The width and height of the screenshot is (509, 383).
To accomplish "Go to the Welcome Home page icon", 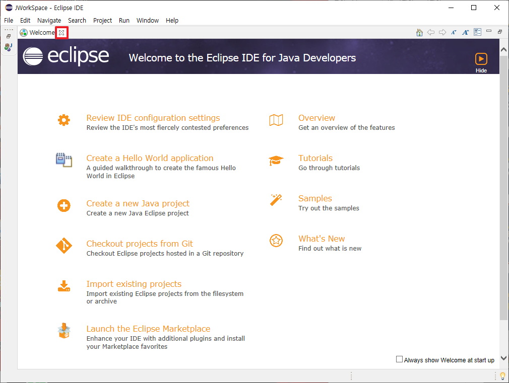I will (x=419, y=32).
